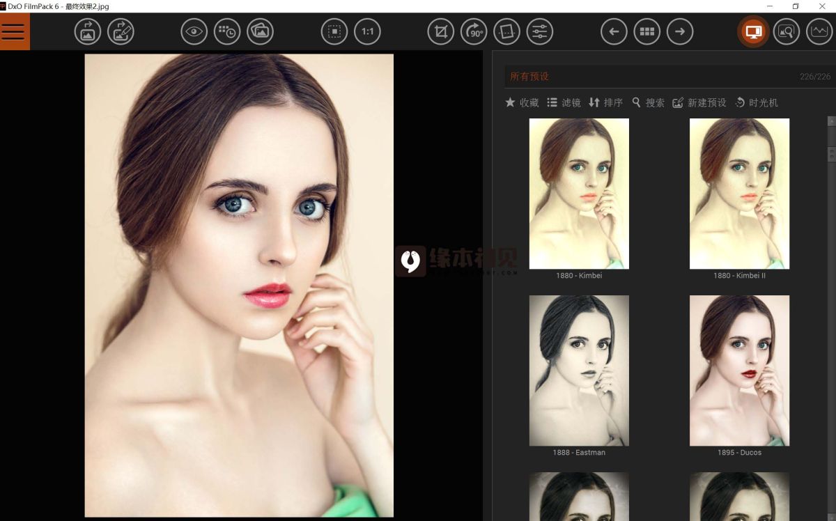Select the fit-to-screen zoom icon
The image size is (836, 521).
pos(334,31)
